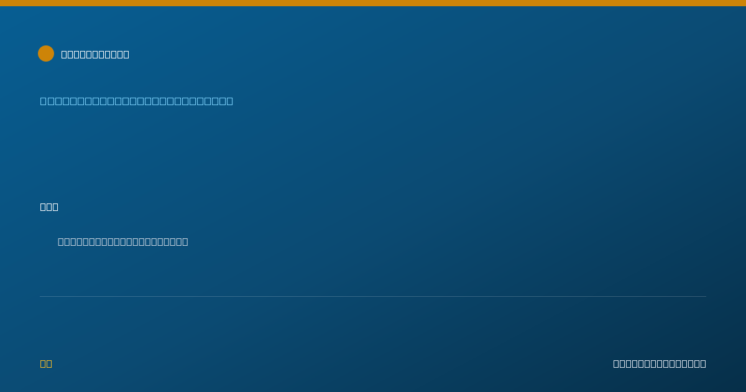Open the yellow two-character footer text
Screen dimensions: 746x392
click(x=46, y=363)
